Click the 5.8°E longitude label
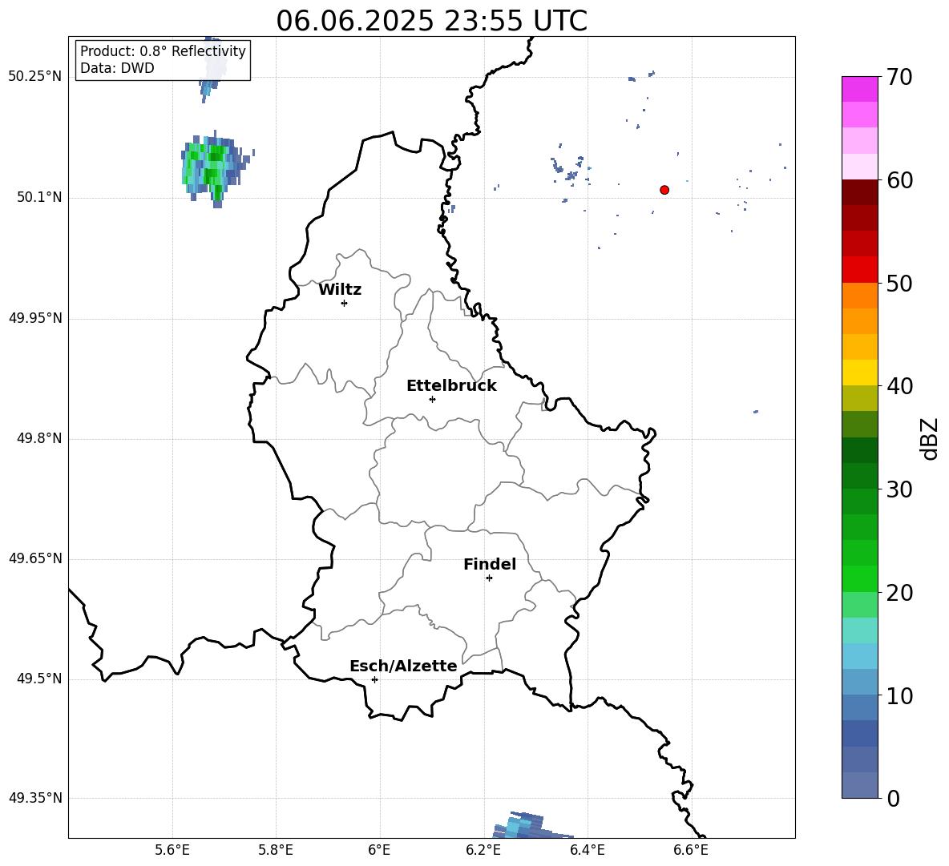The width and height of the screenshot is (949, 866). (x=276, y=850)
